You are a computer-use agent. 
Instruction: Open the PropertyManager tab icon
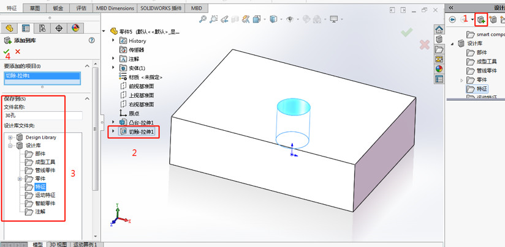[25, 28]
